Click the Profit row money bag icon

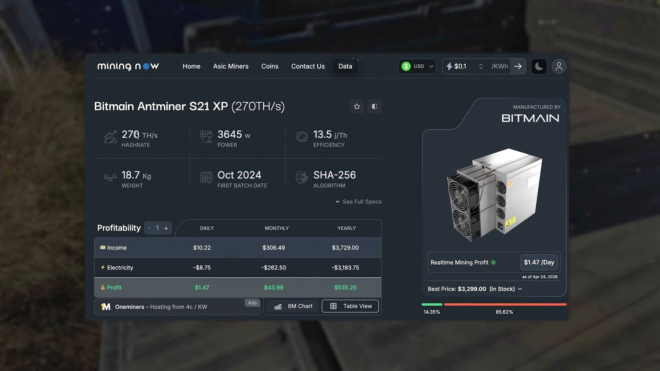103,287
